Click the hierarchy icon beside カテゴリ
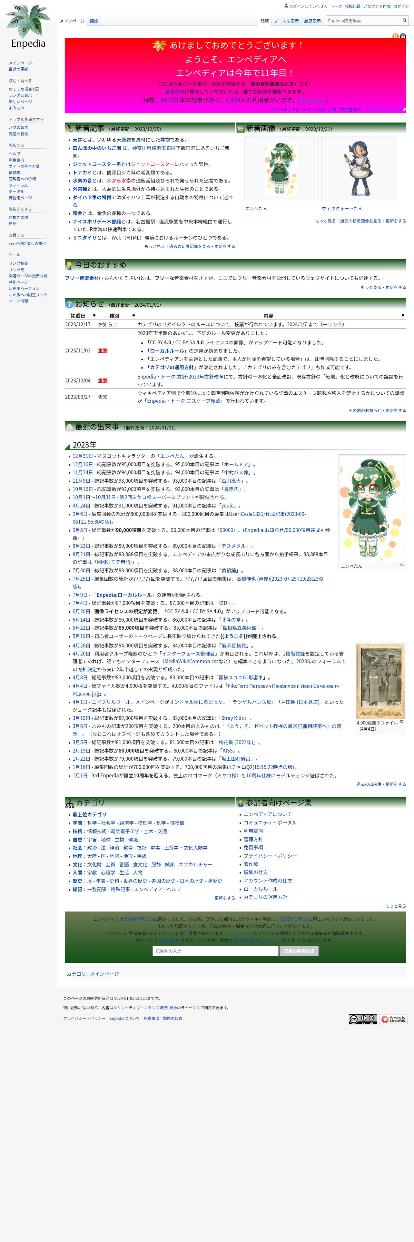 tap(70, 803)
